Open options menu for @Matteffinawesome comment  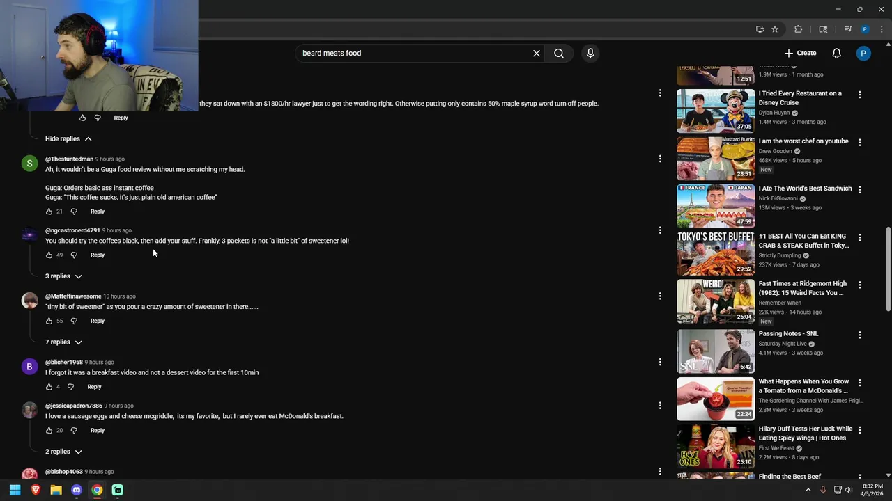pos(660,296)
